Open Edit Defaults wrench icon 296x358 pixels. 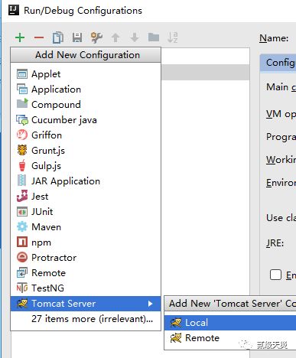pos(96,37)
